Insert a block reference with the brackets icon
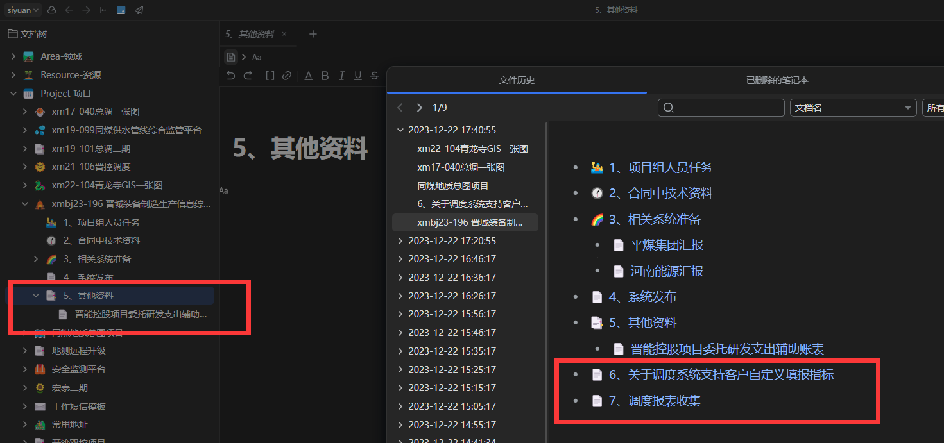 (x=270, y=76)
